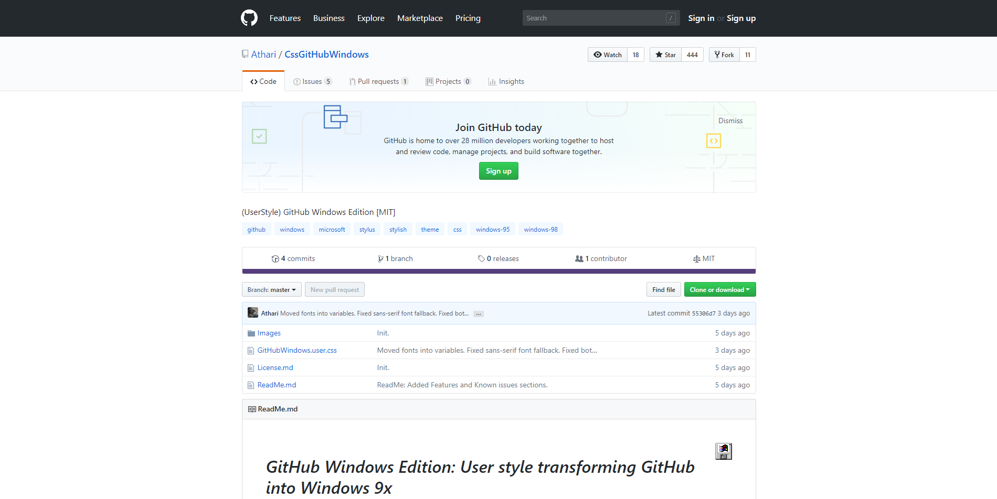Dismiss the Join GitHub banner
This screenshot has width=997, height=499.
tap(730, 121)
